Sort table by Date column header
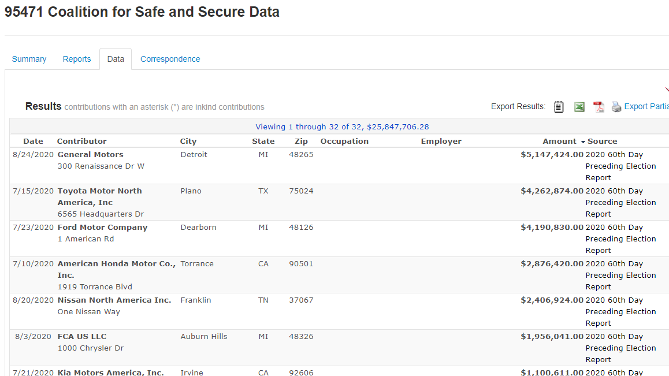The image size is (669, 376). 34,142
